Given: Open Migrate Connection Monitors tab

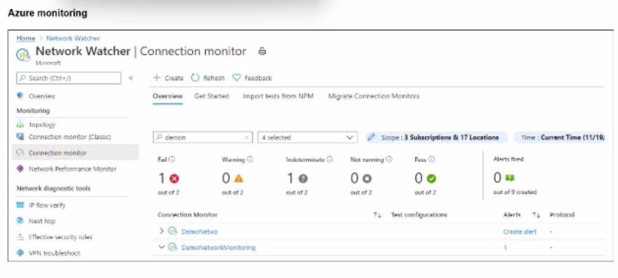Looking at the screenshot, I should tap(374, 96).
